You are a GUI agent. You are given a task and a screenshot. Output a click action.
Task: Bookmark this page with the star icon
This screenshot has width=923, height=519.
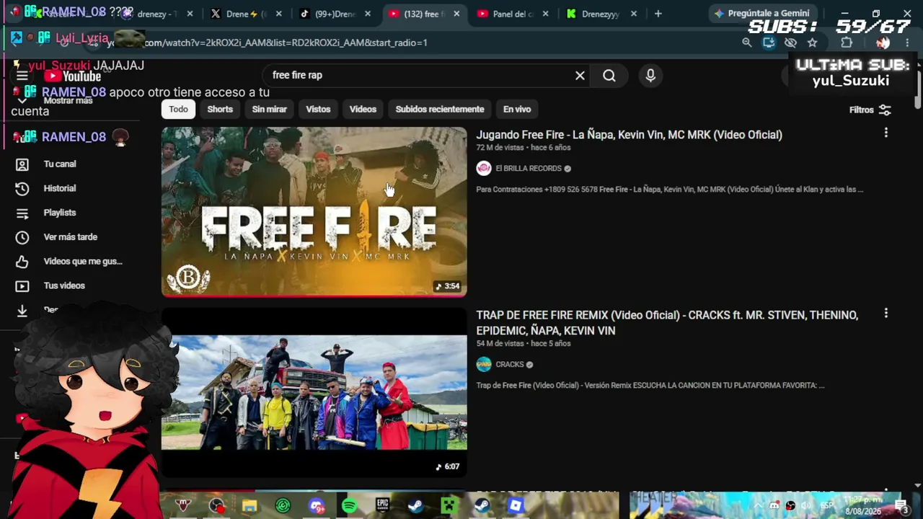click(812, 43)
